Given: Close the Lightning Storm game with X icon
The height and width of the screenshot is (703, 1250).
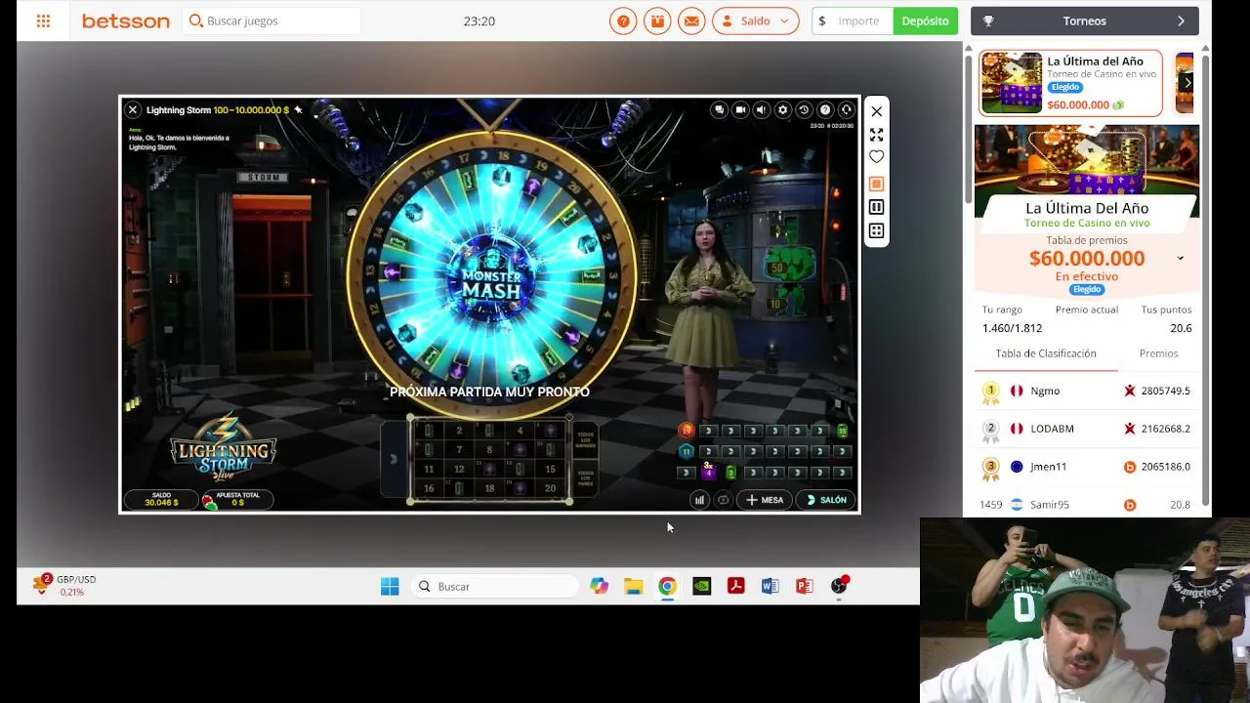Looking at the screenshot, I should coord(133,110).
